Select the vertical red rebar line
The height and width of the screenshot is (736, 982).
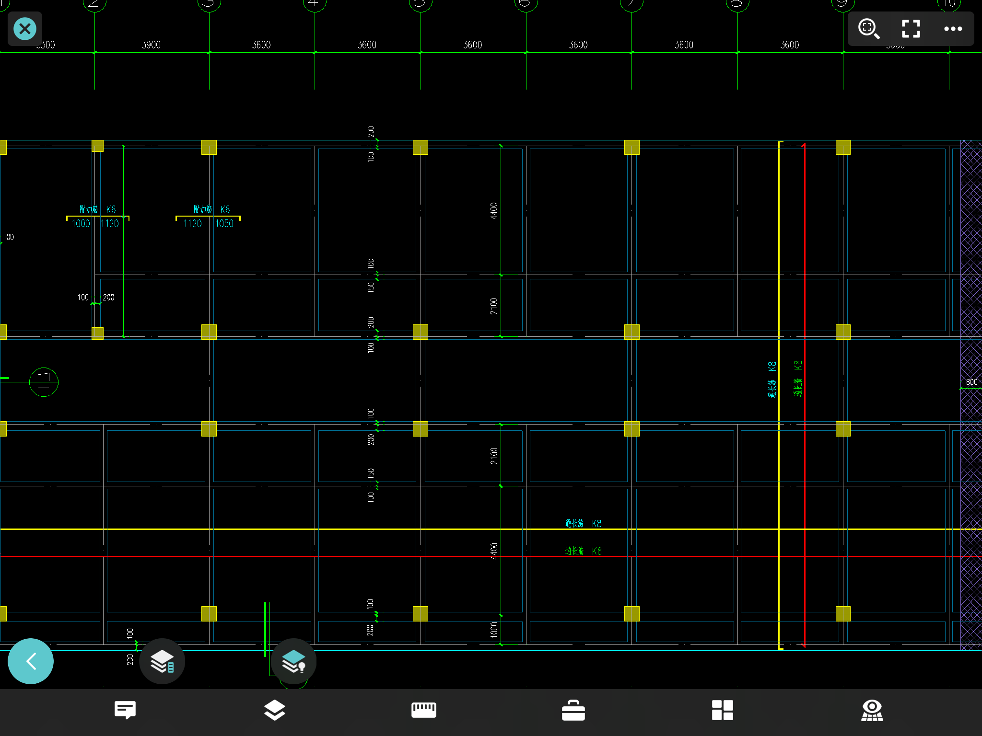(804, 395)
